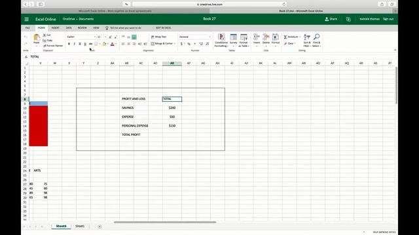
Task: Click the Redo arrow
Action: 26,44
